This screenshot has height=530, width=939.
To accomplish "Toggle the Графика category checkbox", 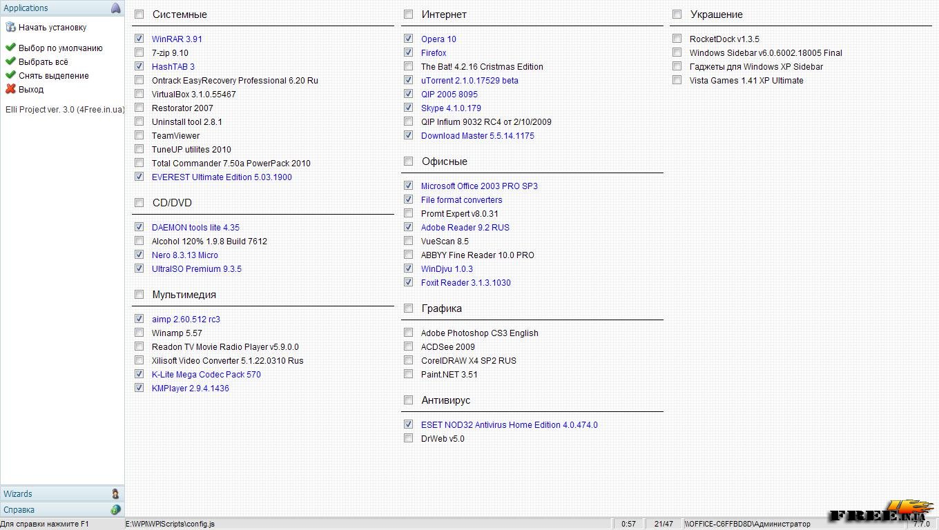I will [409, 308].
